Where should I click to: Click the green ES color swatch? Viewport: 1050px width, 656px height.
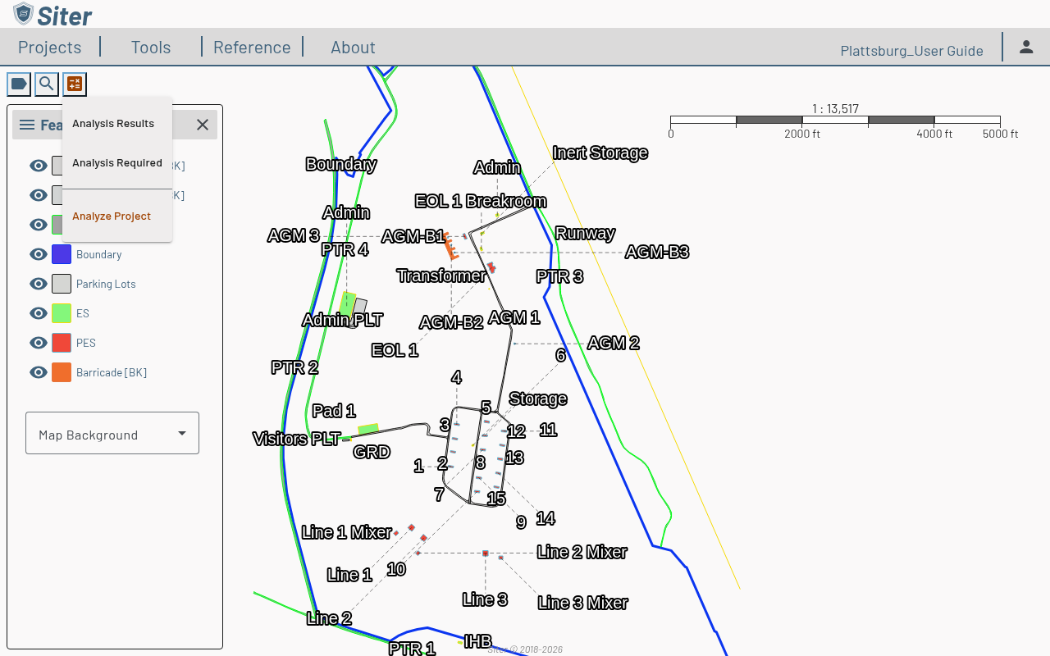point(62,313)
